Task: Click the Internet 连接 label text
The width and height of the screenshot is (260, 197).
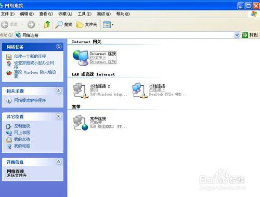Action: coord(103,54)
